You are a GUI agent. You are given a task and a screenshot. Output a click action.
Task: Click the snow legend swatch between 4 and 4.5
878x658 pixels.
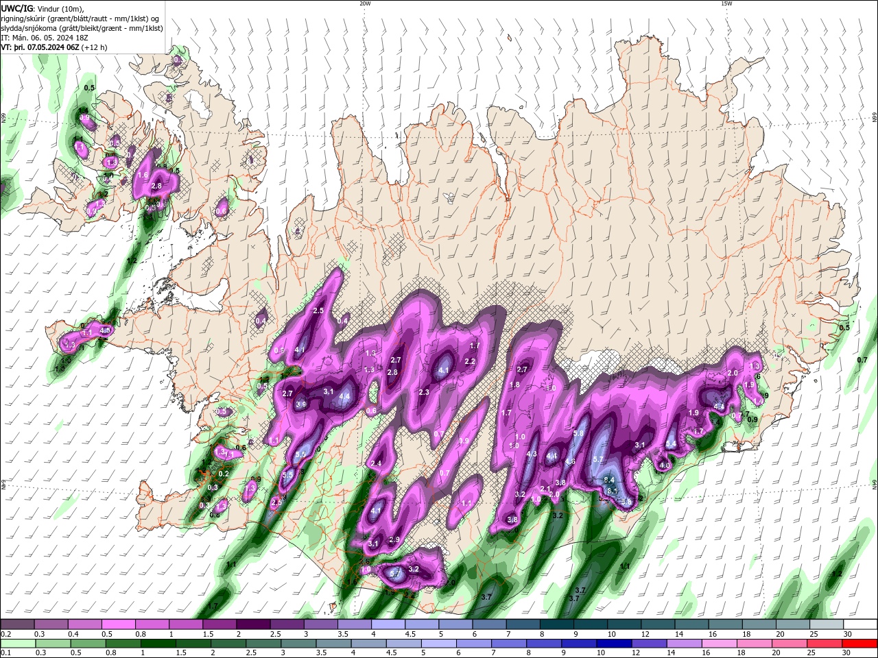388,624
